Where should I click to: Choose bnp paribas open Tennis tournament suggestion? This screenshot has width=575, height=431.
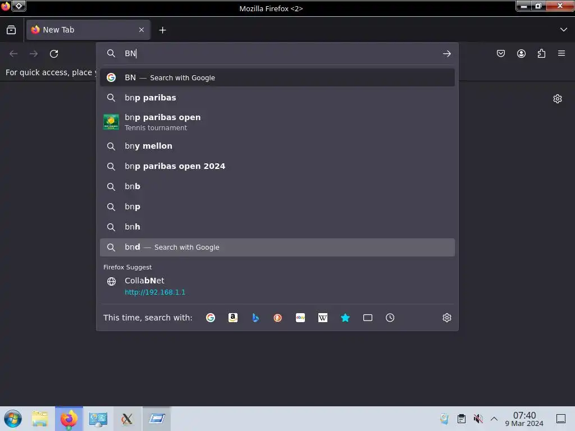point(277,122)
